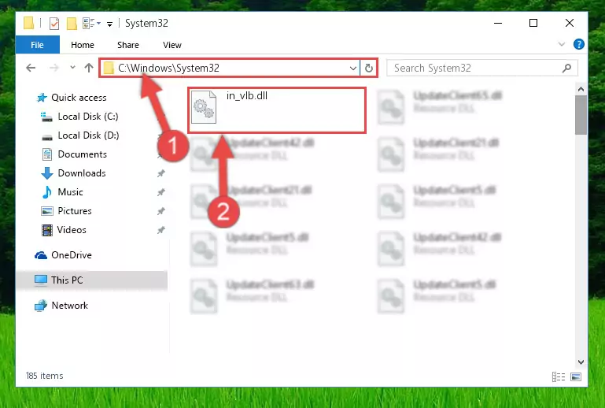Viewport: 605px width, 408px height.
Task: Click the Pictures folder icon
Action: [x=46, y=211]
